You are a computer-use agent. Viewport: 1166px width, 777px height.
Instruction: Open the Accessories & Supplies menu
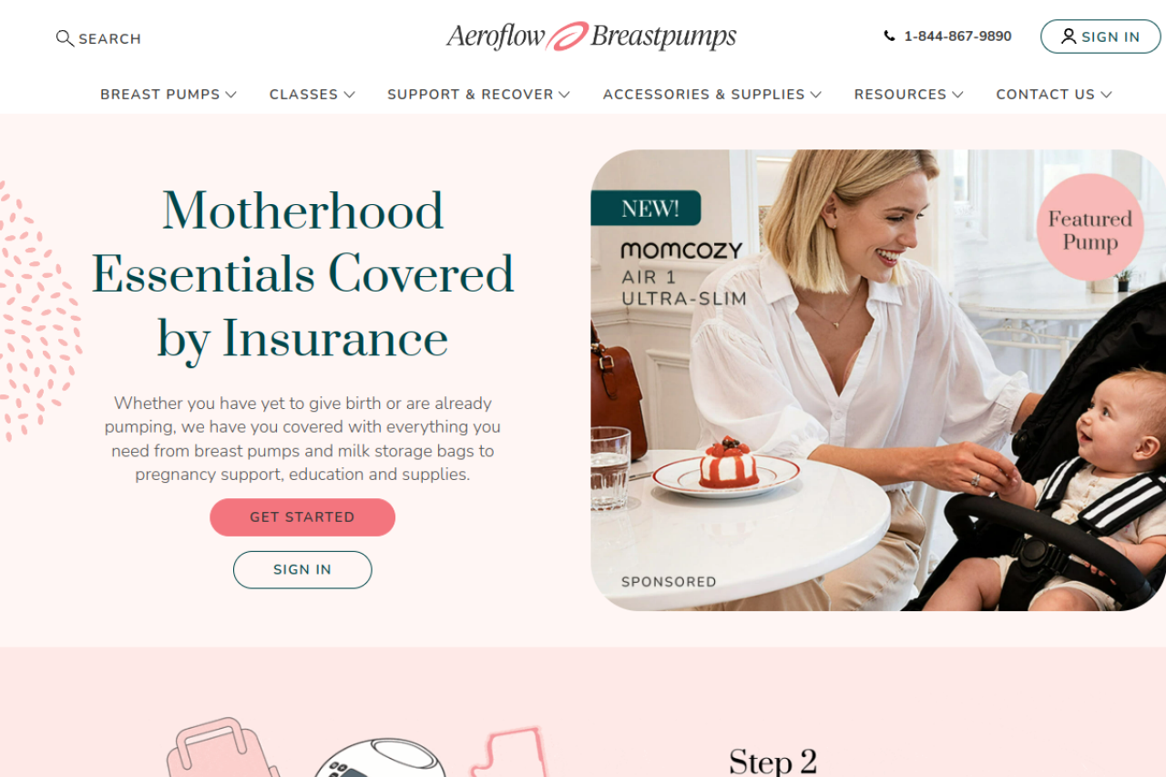click(x=712, y=95)
